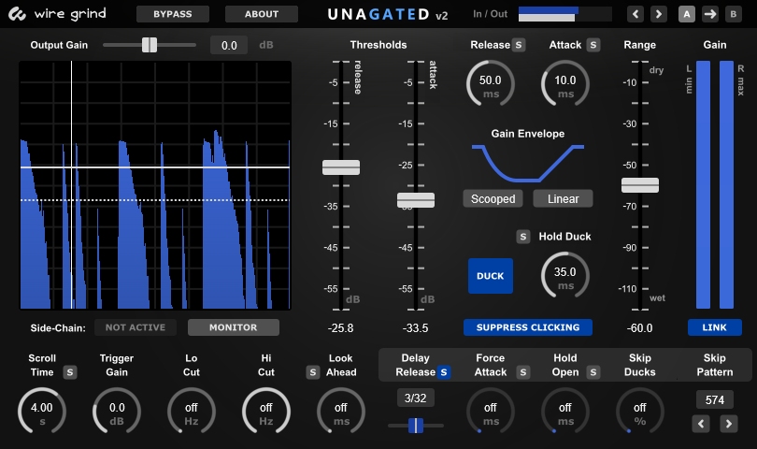Click the Scroll Time 4.00 s knob
The image size is (757, 449).
pyautogui.click(x=42, y=412)
